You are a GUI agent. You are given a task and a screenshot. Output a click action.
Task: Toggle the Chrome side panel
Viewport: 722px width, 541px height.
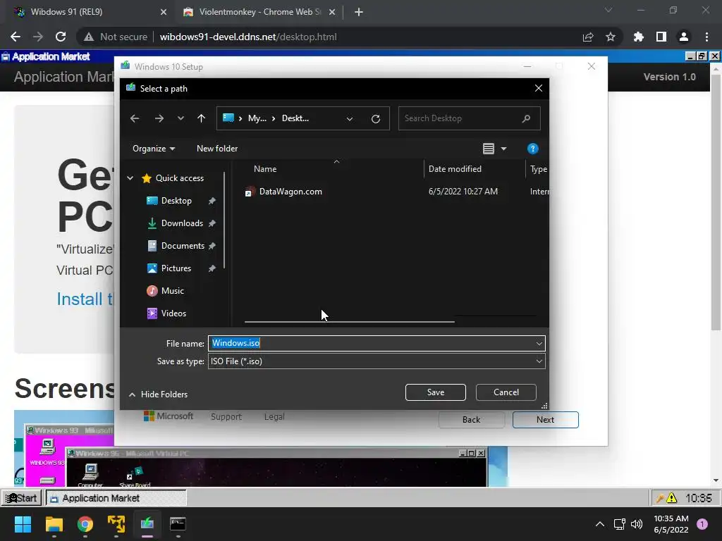click(661, 37)
